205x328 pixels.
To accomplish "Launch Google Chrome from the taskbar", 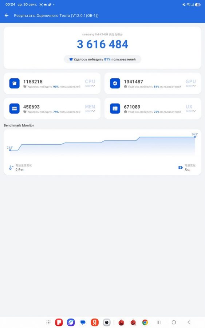I will click(x=145, y=323).
